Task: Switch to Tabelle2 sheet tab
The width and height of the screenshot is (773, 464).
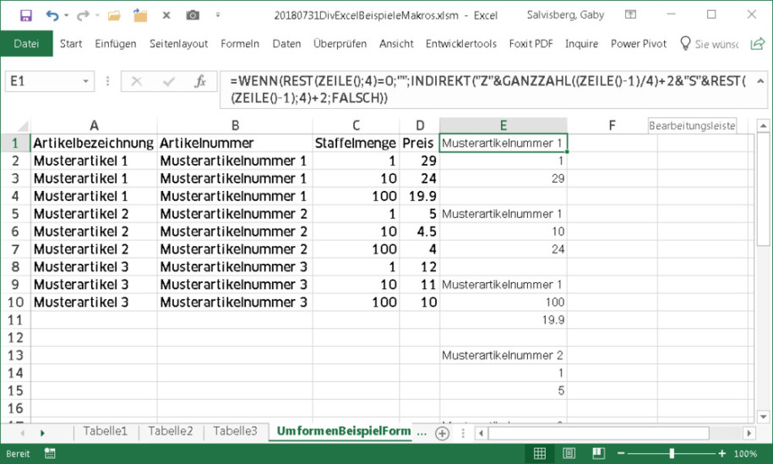Action: point(170,431)
